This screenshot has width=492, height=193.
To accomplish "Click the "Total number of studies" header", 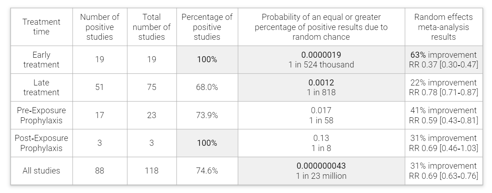I will pyautogui.click(x=152, y=27).
